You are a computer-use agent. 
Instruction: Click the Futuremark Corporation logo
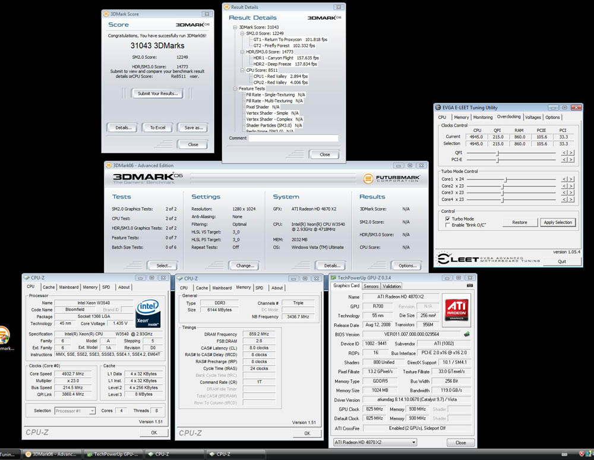[x=391, y=178]
